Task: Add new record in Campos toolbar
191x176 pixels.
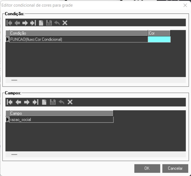Action: 44,102
